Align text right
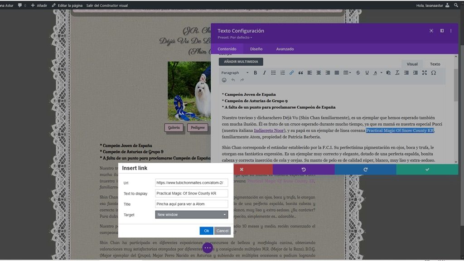This screenshot has width=464, height=261. [328, 73]
